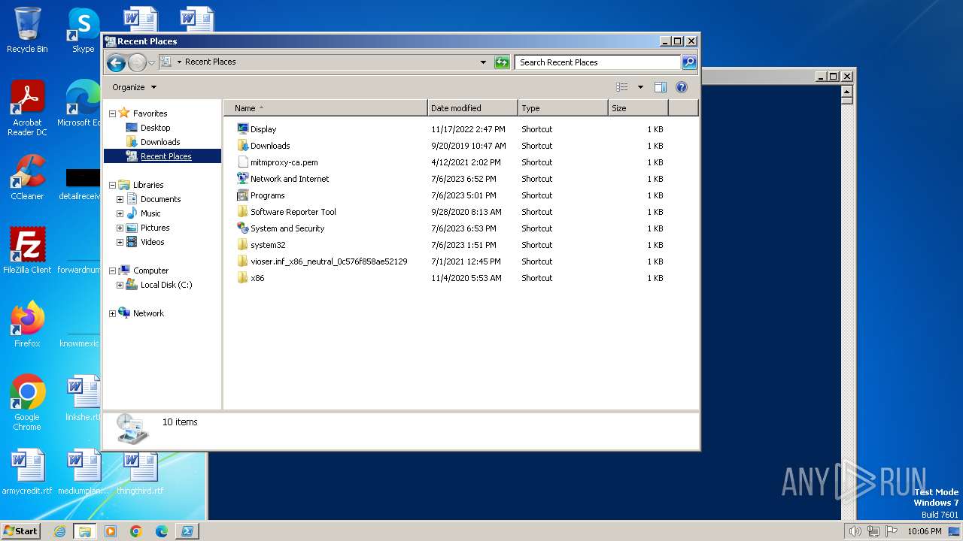This screenshot has height=541, width=963.
Task: Select the mitmproxy-ca.pem file
Action: point(284,162)
